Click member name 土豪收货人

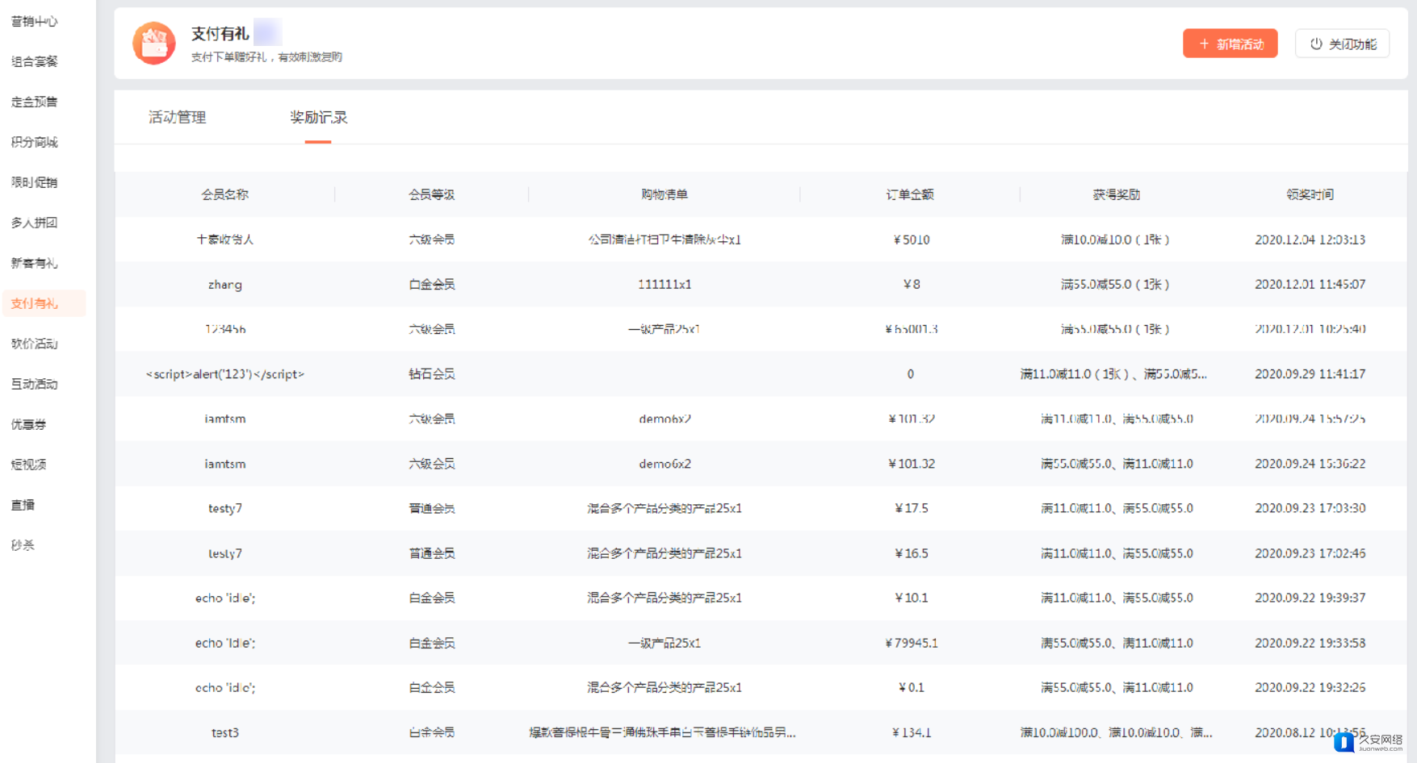[225, 240]
